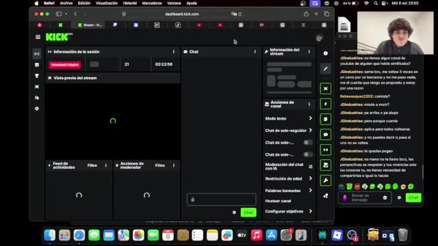Image resolution: width=438 pixels, height=246 pixels.
Task: Switch to the Stream - Ki... Safari tab
Action: tap(90, 25)
